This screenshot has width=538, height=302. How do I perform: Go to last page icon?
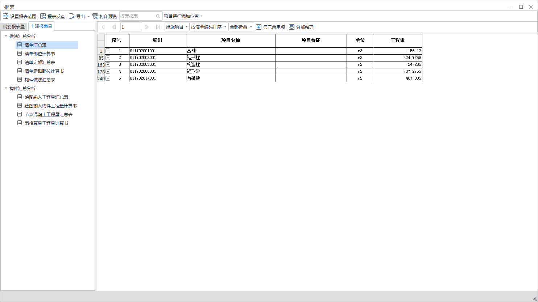tap(158, 27)
